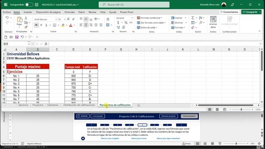This screenshot has height=149, width=265.
Task: Adjust the Excel zoom slider
Action: coord(241,110)
